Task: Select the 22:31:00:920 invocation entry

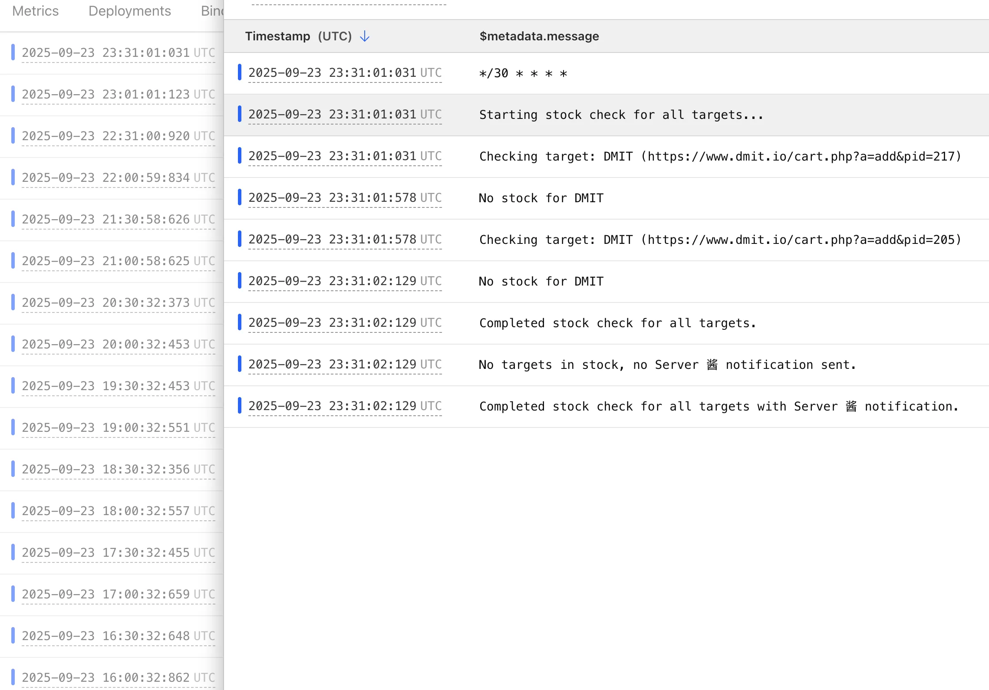Action: (118, 136)
